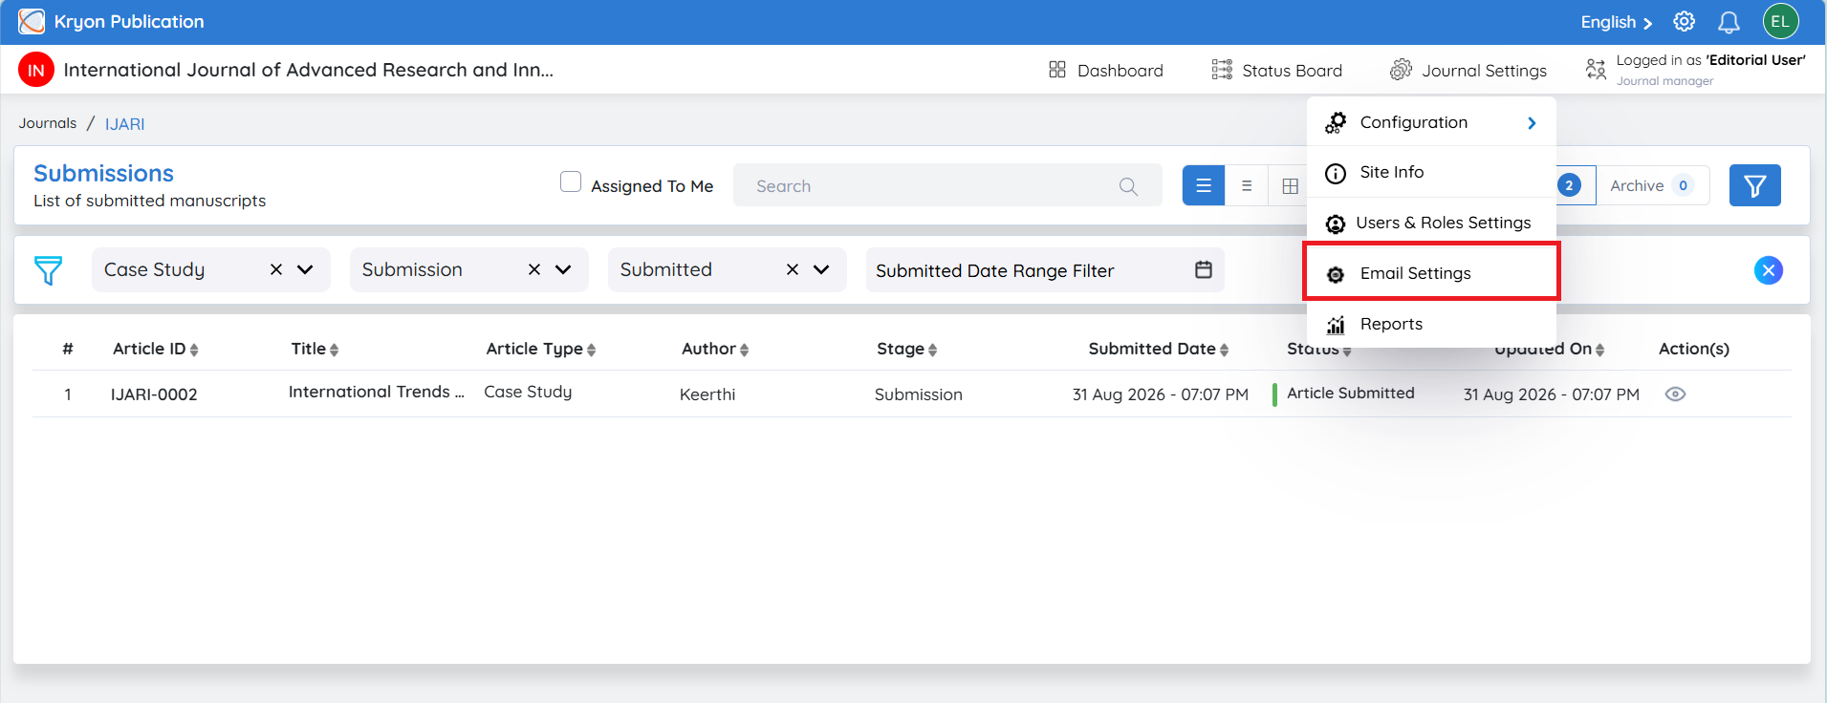This screenshot has width=1827, height=703.
Task: Open Users & Roles Settings
Action: point(1431,223)
